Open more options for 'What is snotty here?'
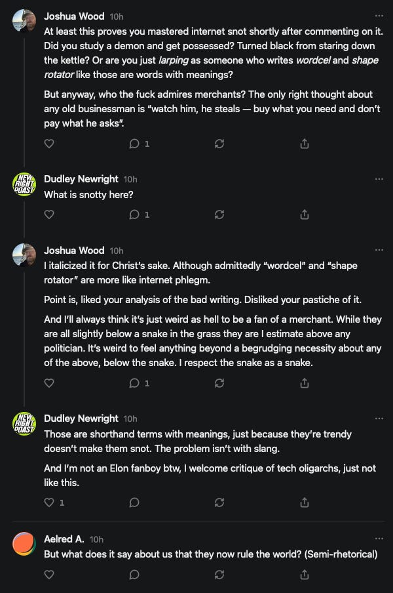This screenshot has width=393, height=593. [x=379, y=179]
